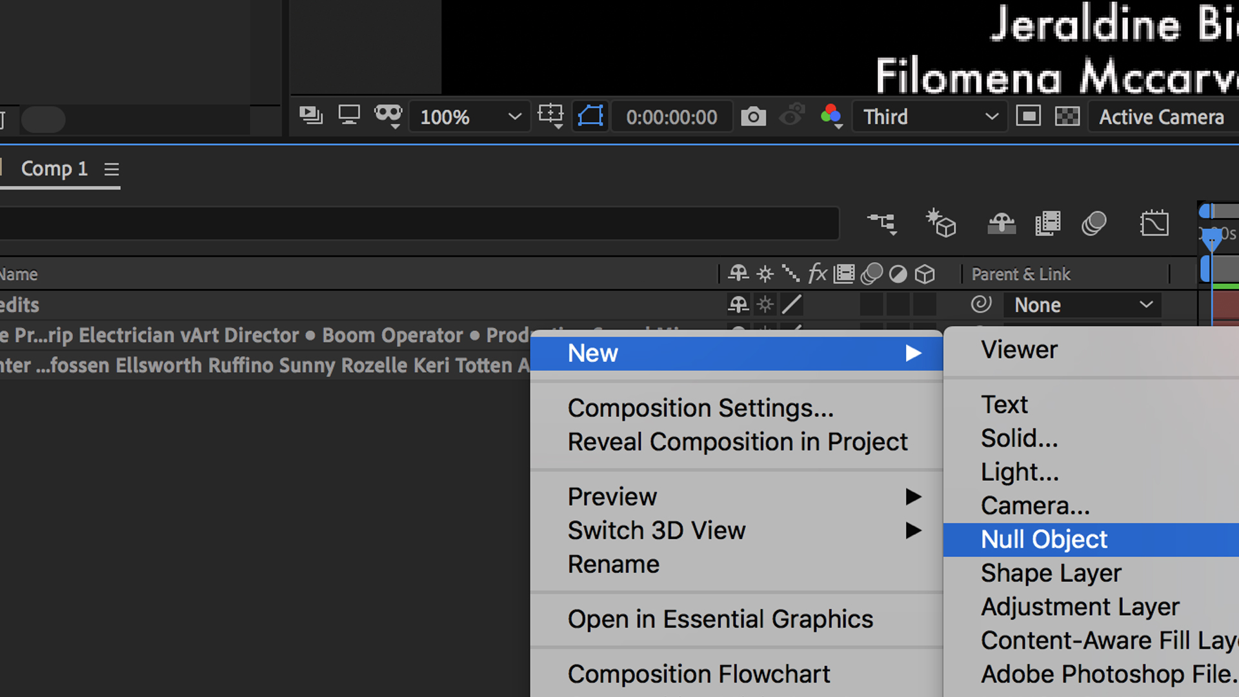Click the current time display field
This screenshot has width=1239, height=697.
pyautogui.click(x=671, y=117)
